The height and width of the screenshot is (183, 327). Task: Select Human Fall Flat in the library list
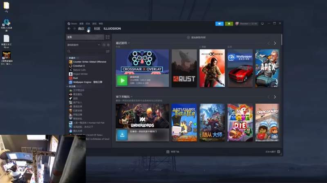[87, 123]
